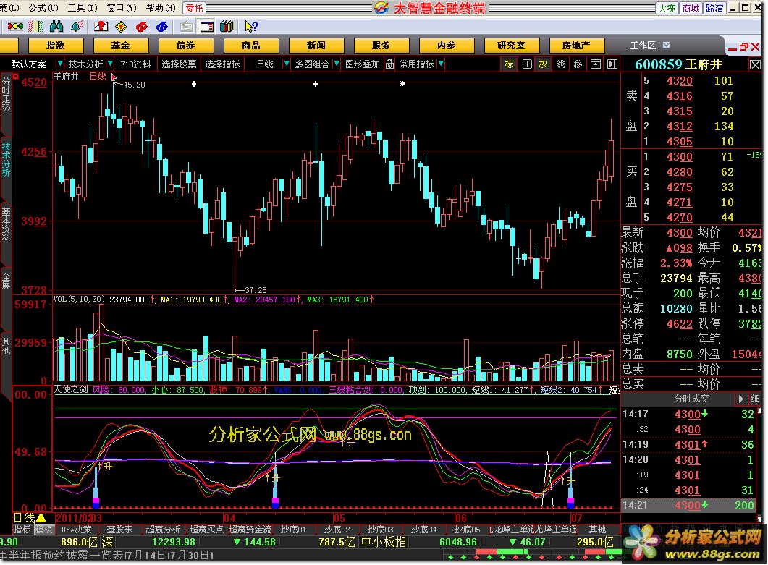Click the 选择股票 toolbar button

[x=179, y=64]
